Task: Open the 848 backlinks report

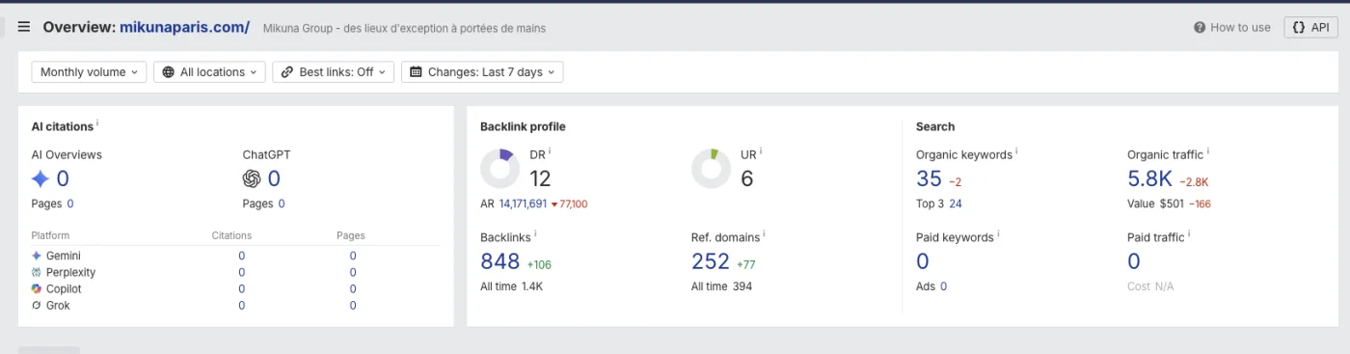Action: pyautogui.click(x=499, y=261)
